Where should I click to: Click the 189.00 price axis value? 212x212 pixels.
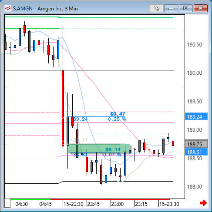pos(195,130)
